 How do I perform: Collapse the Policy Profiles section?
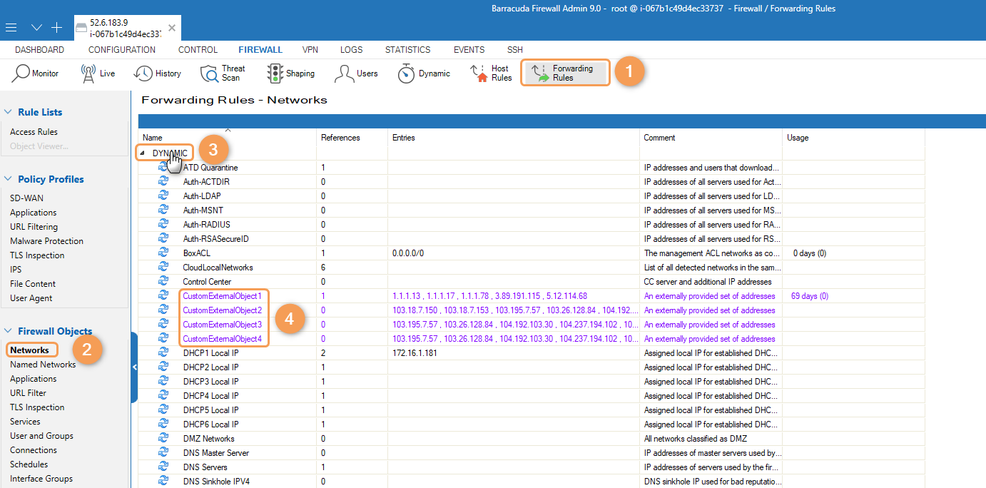pos(9,179)
